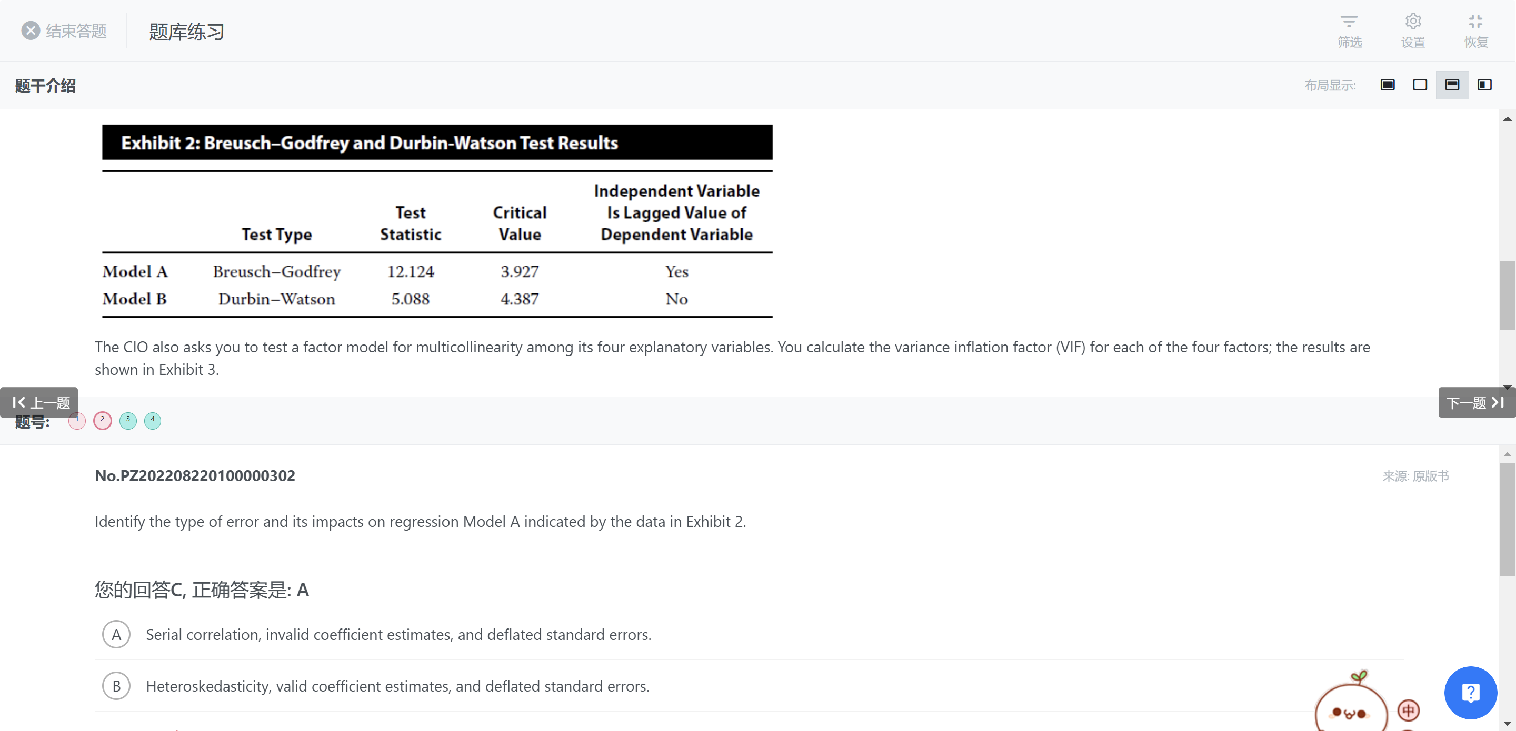Select the first layout display icon
The height and width of the screenshot is (731, 1516).
click(1388, 85)
